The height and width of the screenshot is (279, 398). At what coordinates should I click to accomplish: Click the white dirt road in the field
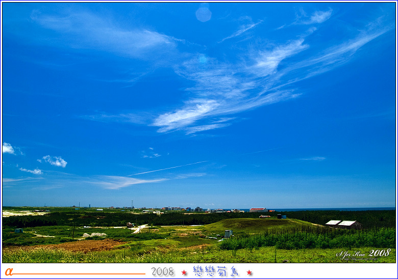tap(139, 229)
